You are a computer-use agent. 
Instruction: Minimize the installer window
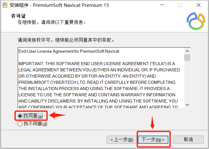point(162,5)
